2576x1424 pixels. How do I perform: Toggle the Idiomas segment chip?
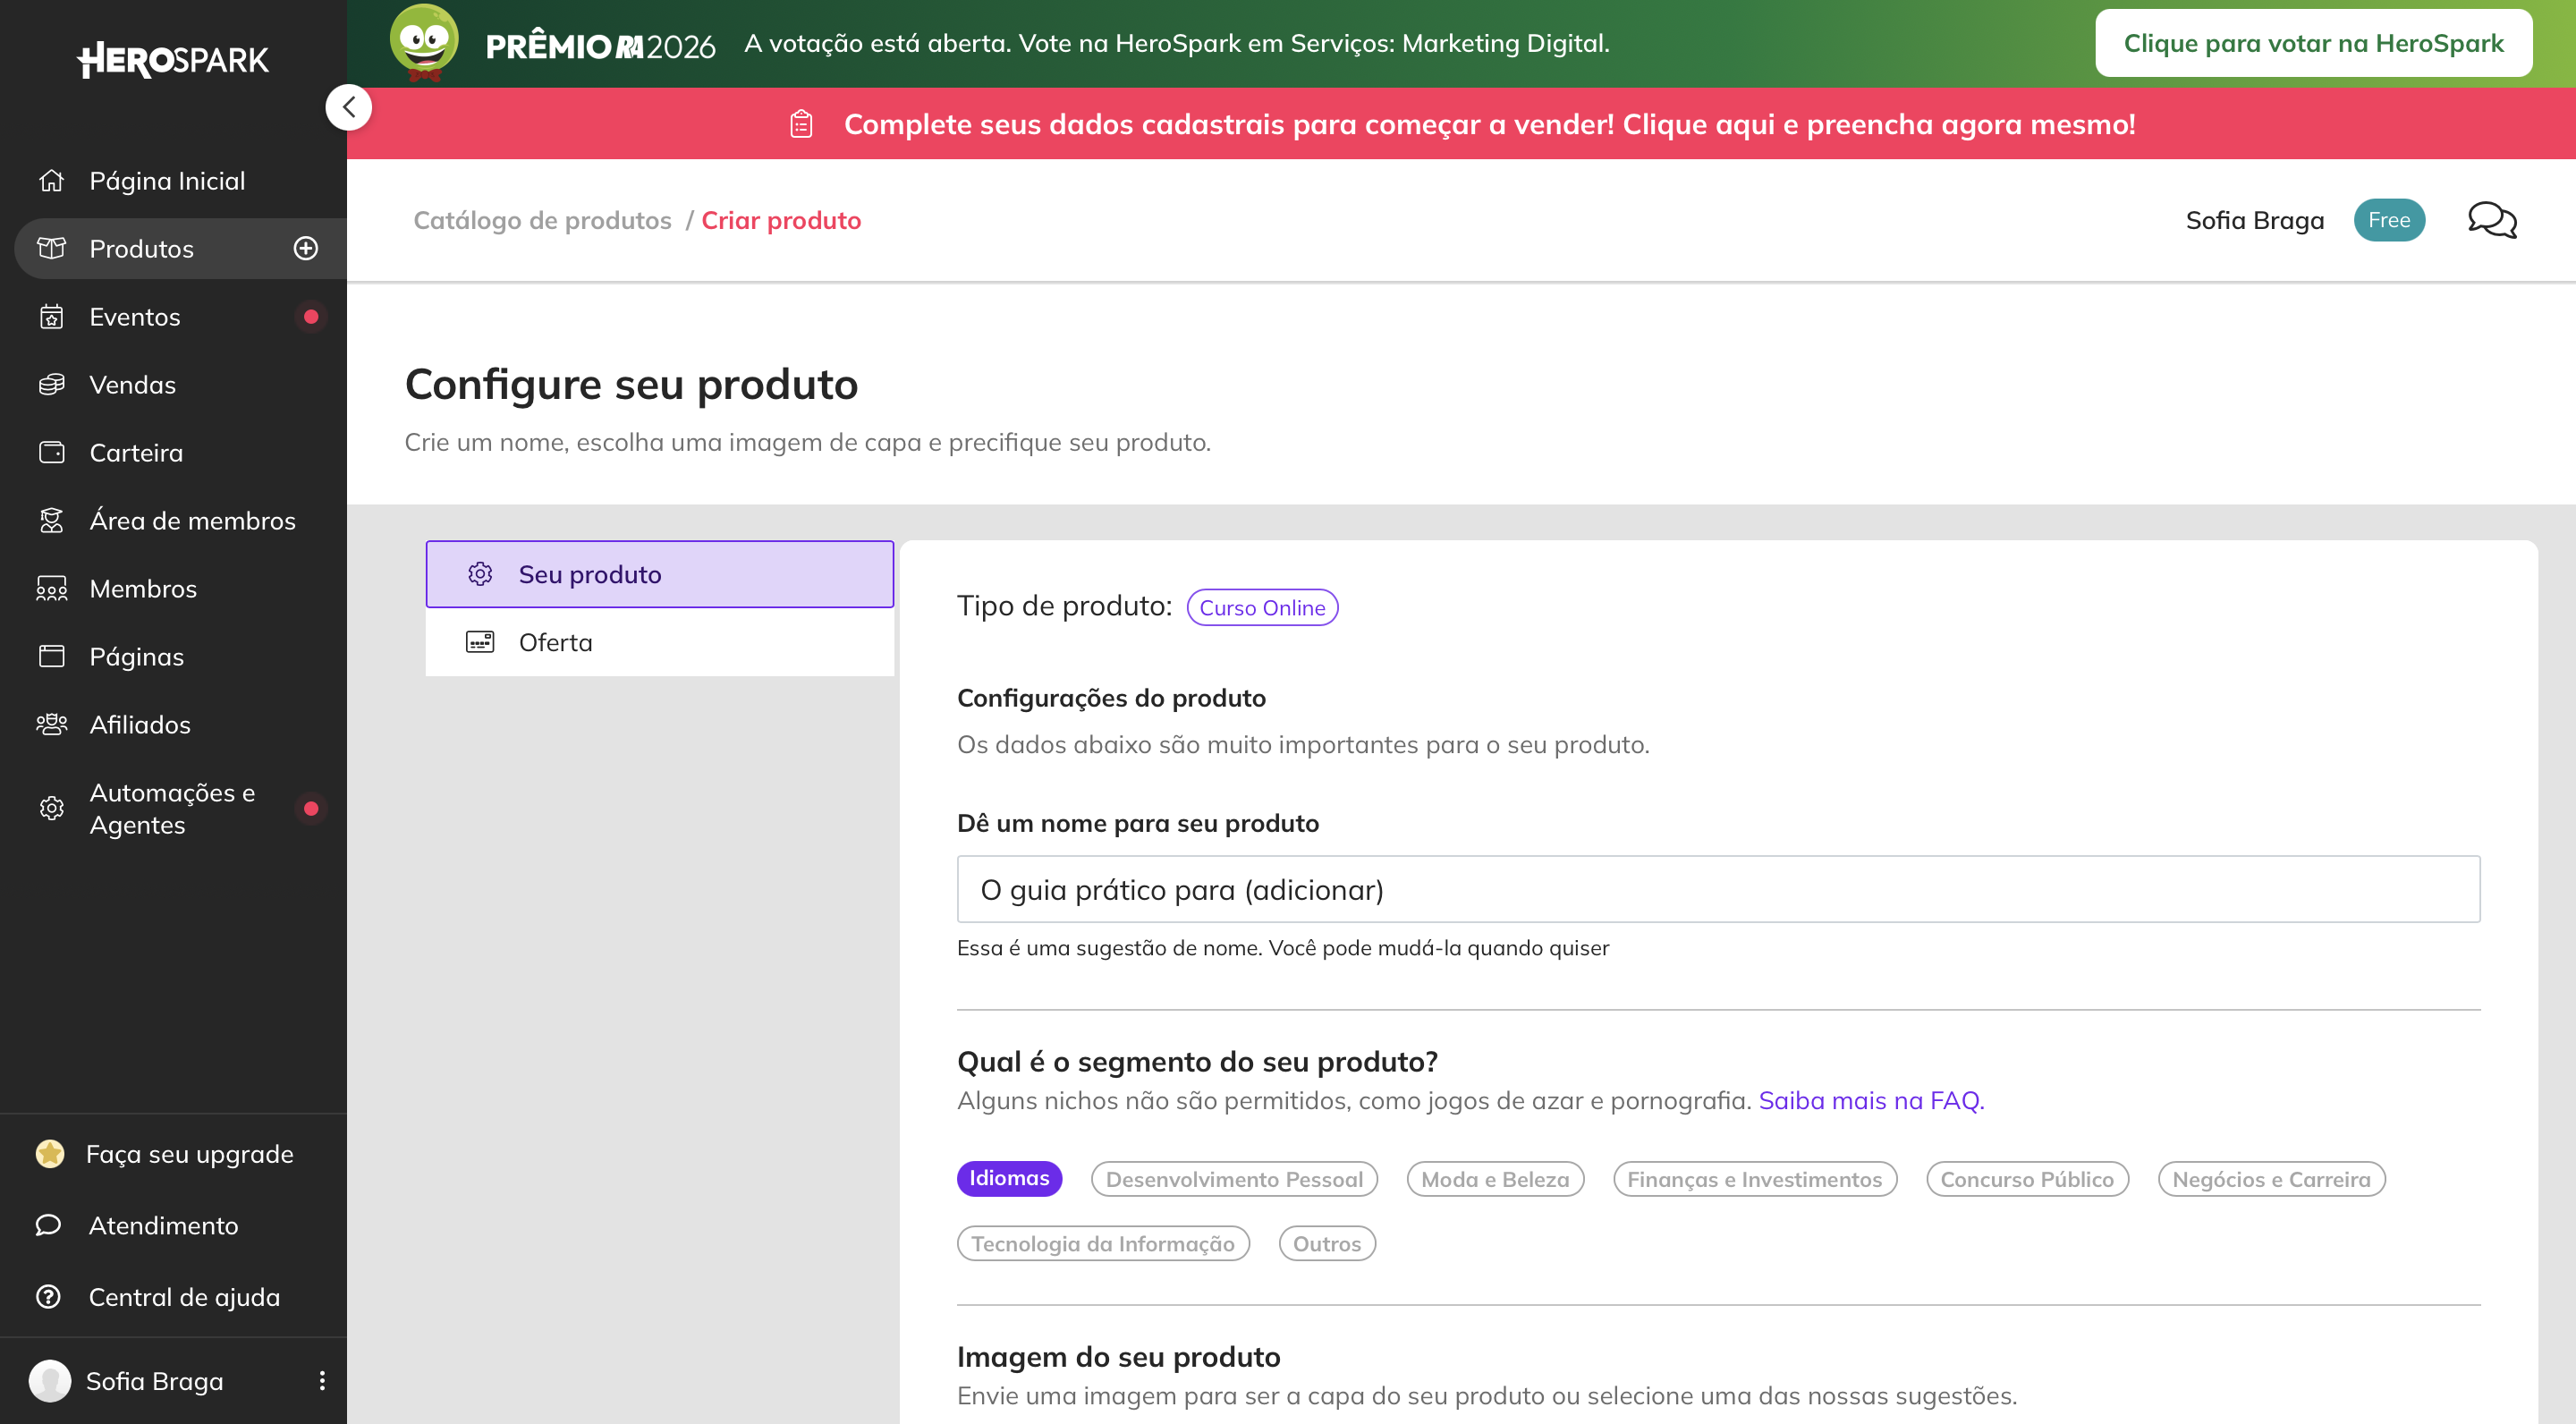[x=1009, y=1179]
